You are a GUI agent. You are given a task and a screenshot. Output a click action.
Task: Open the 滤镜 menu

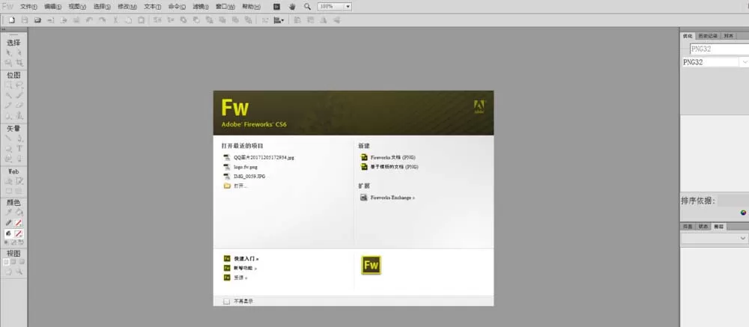pos(201,7)
